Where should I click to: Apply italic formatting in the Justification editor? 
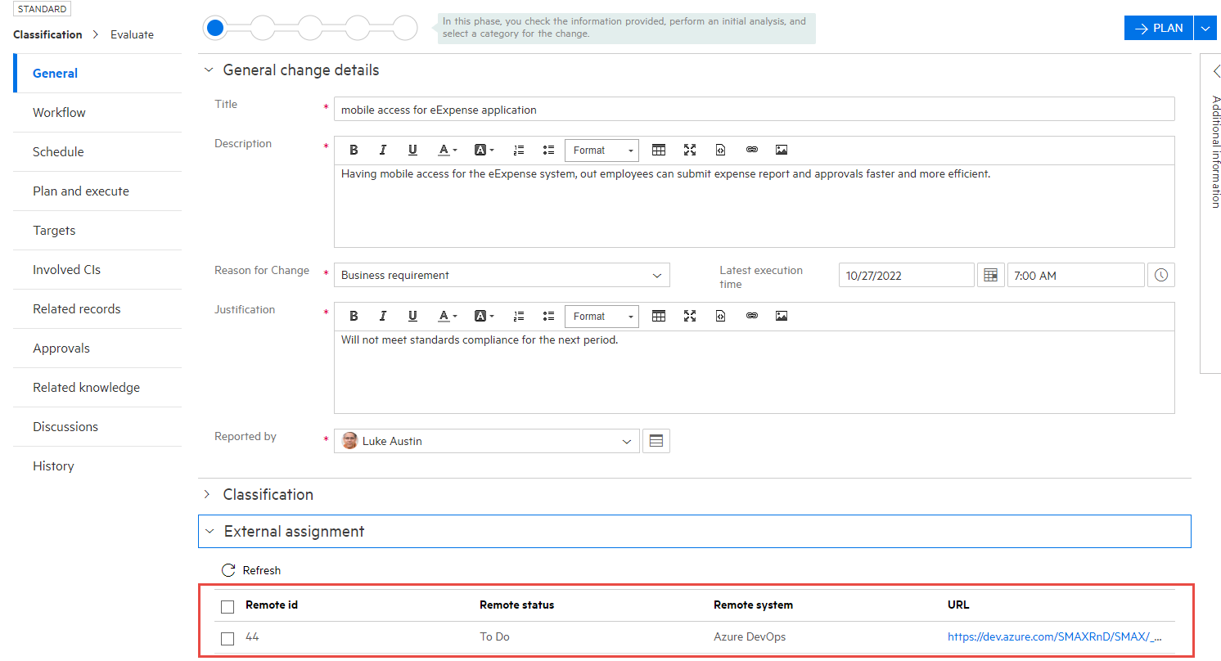[x=383, y=316]
